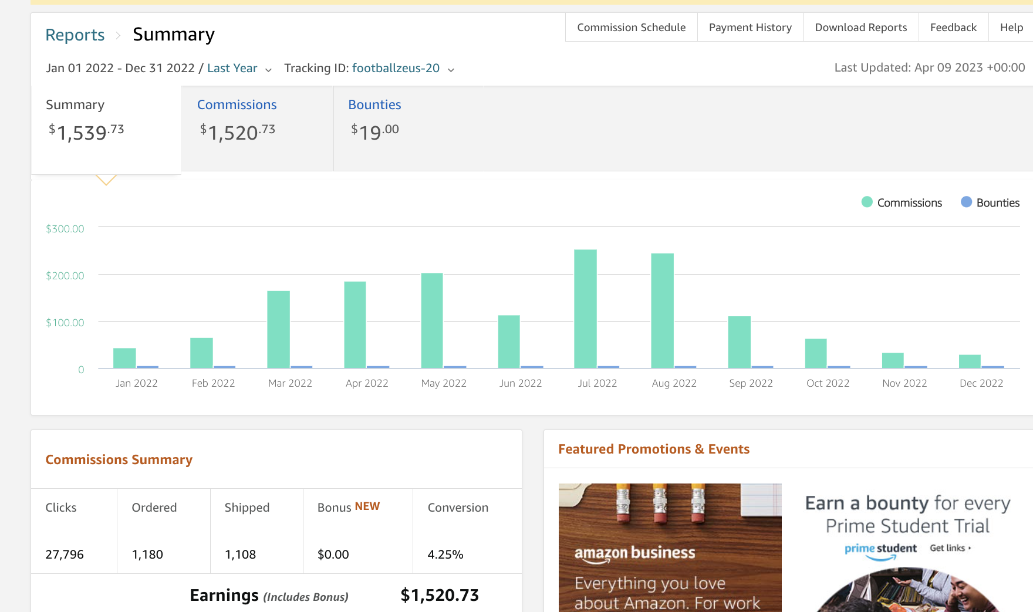Click the Shipped value 1,108
1033x612 pixels.
240,554
